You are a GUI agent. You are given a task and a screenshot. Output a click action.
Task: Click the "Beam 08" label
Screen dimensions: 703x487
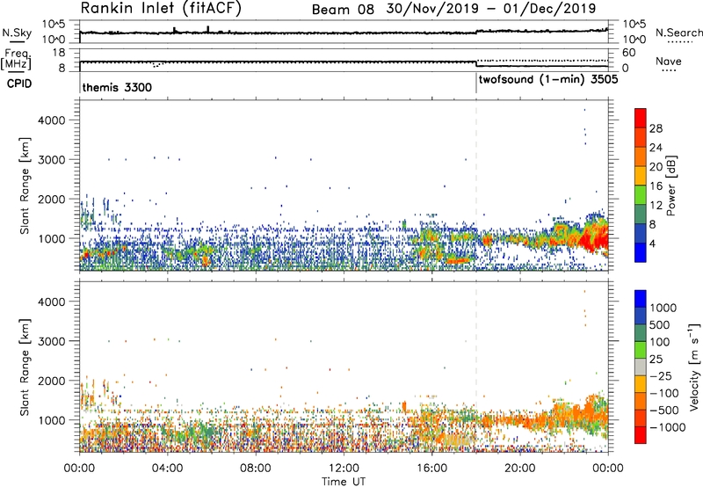point(343,10)
